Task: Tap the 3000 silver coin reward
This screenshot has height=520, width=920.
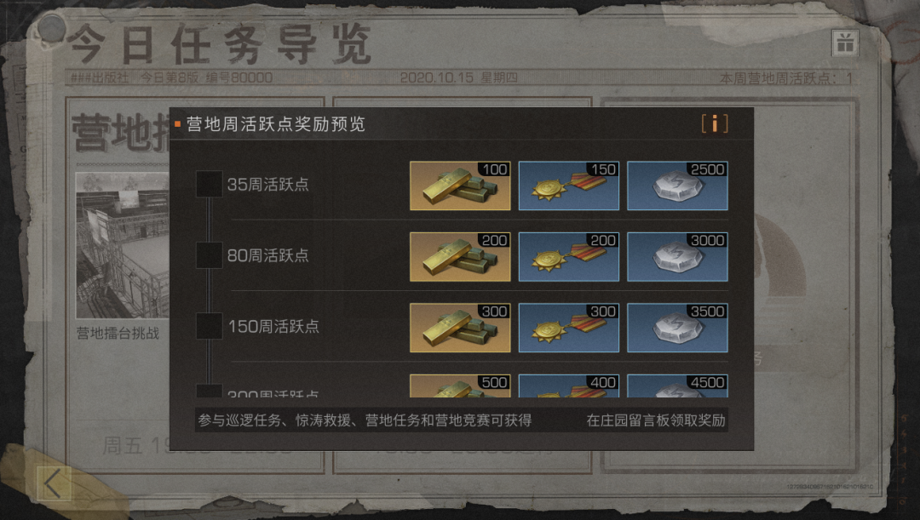Action: coord(678,257)
